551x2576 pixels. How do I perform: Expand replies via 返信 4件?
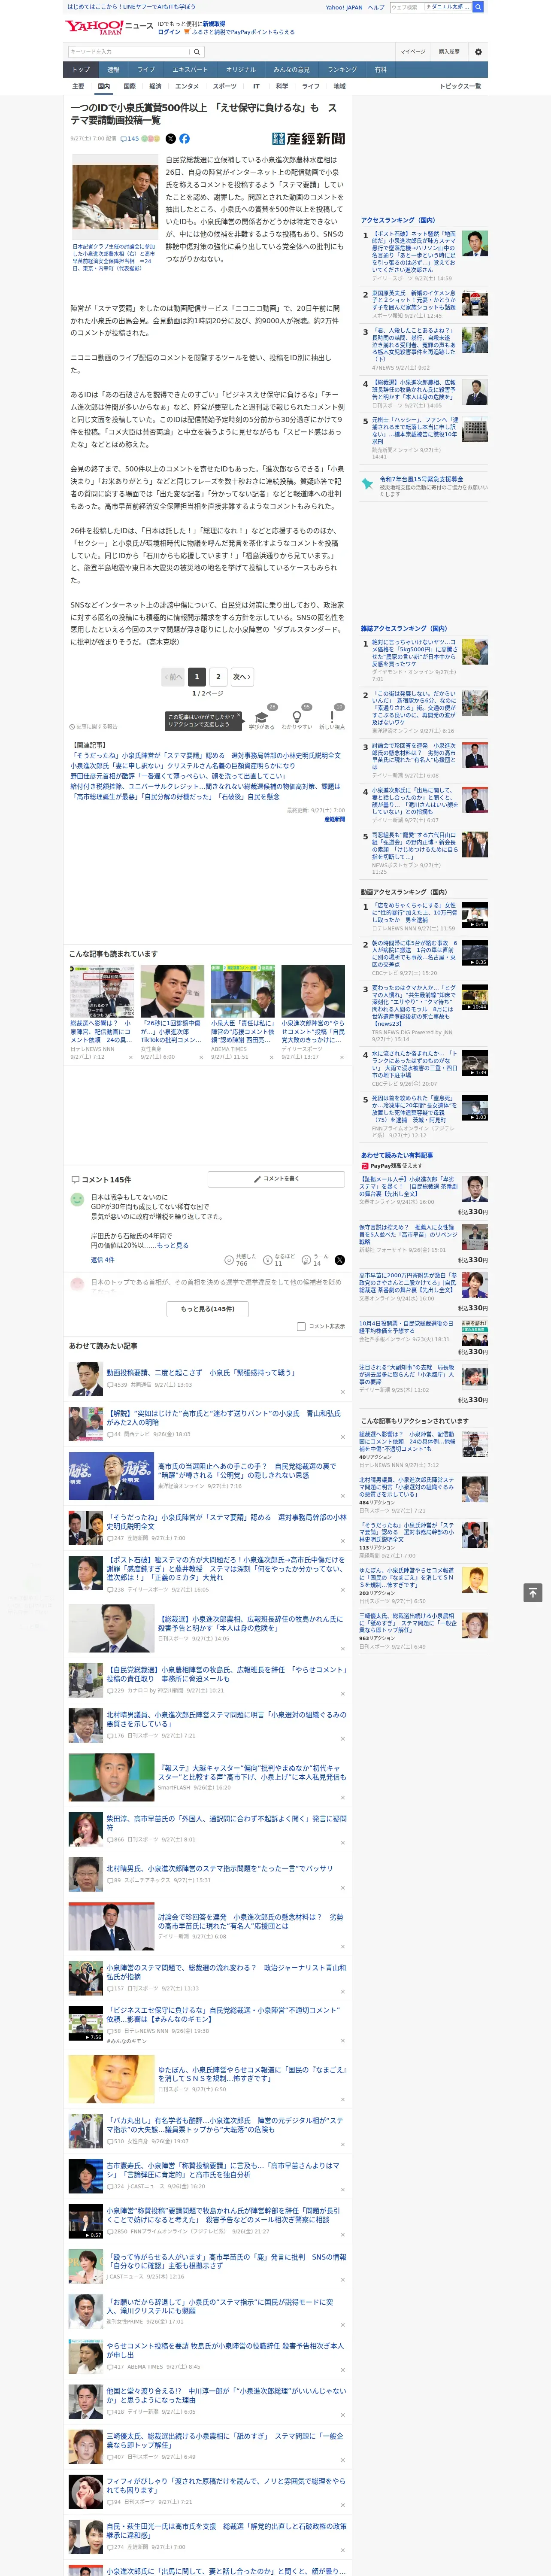102,1260
